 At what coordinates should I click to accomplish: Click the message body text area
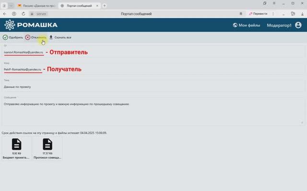153,111
